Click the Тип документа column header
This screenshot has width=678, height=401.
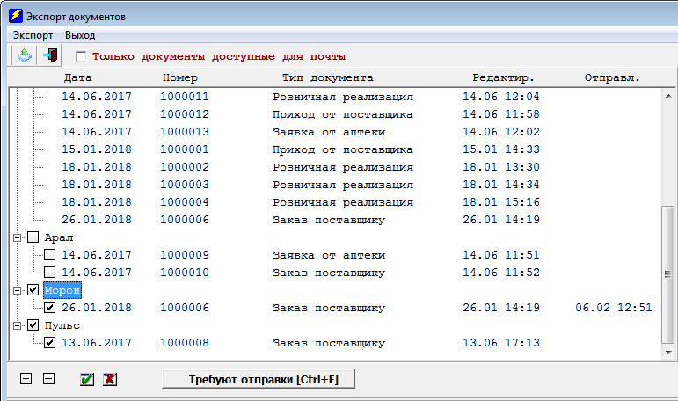pyautogui.click(x=327, y=78)
